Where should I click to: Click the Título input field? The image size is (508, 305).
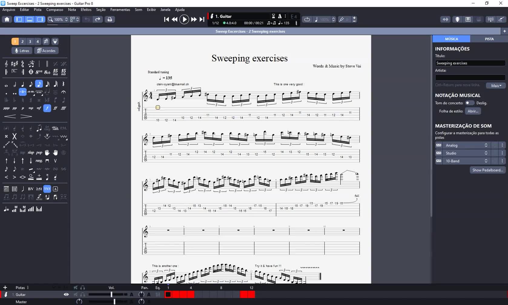tap(470, 63)
